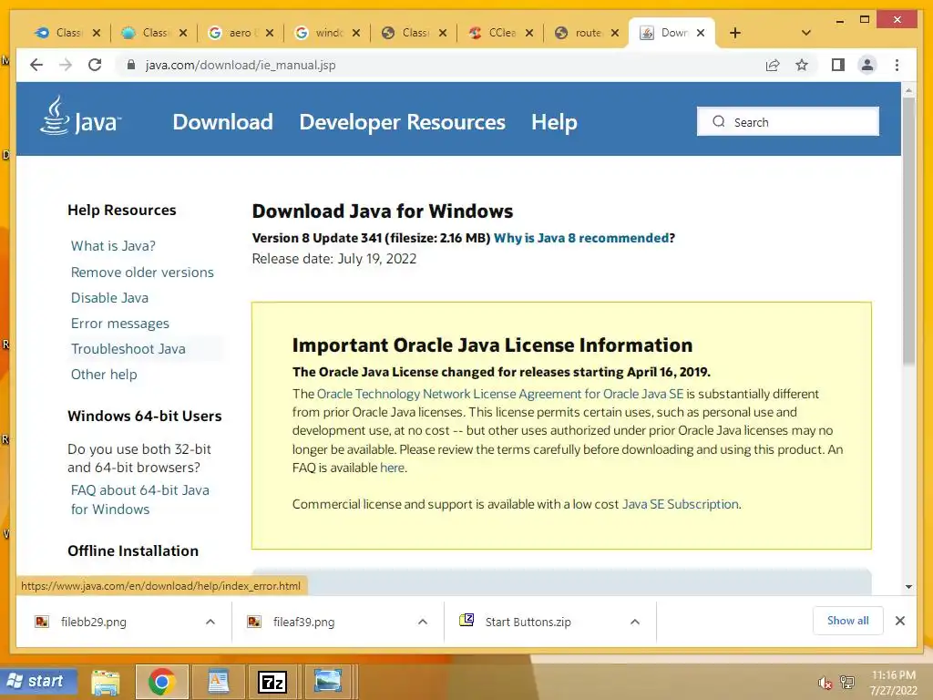The image size is (933, 700).
Task: Bookmark this page with the star
Action: (x=802, y=65)
